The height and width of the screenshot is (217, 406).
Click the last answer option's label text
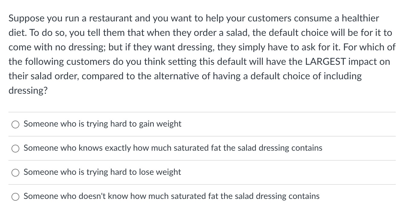(172, 196)
